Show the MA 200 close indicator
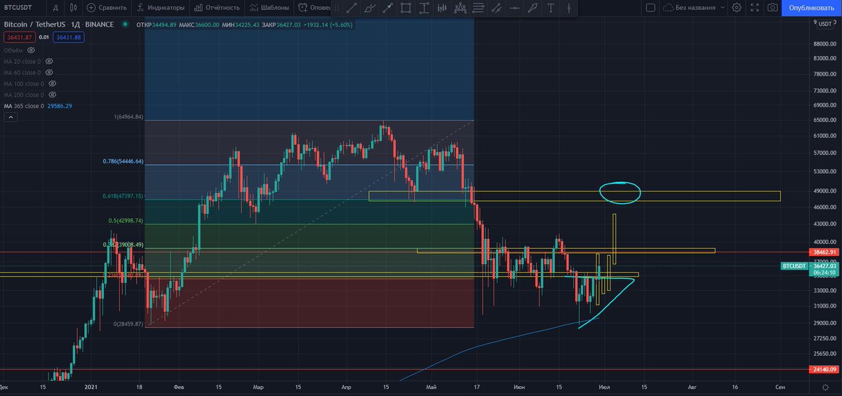This screenshot has width=842, height=396. click(53, 95)
